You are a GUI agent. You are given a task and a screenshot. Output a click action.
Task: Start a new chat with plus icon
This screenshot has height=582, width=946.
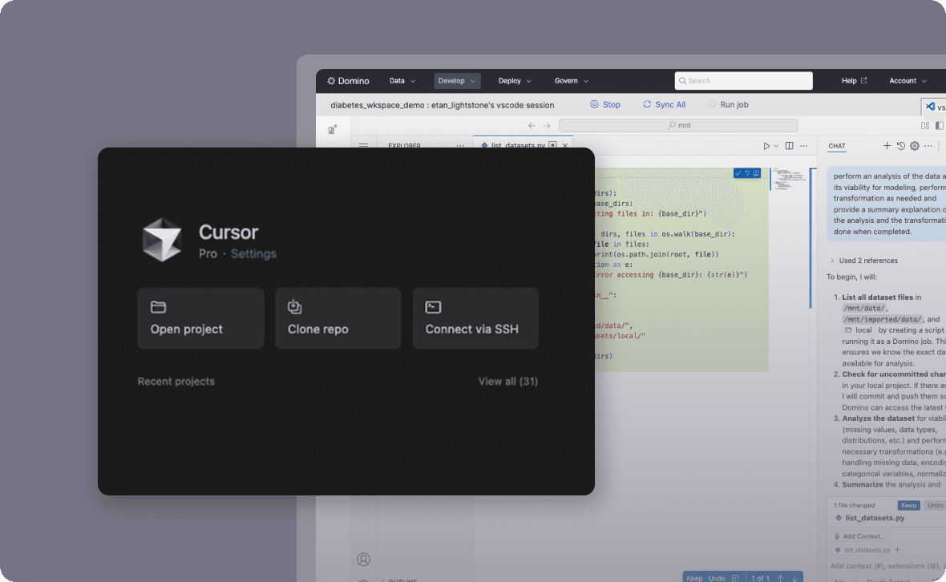tap(887, 146)
